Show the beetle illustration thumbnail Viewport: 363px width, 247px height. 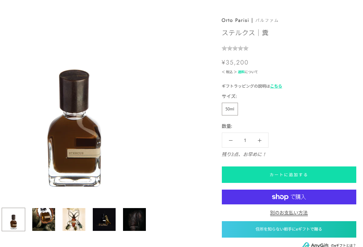(74, 219)
